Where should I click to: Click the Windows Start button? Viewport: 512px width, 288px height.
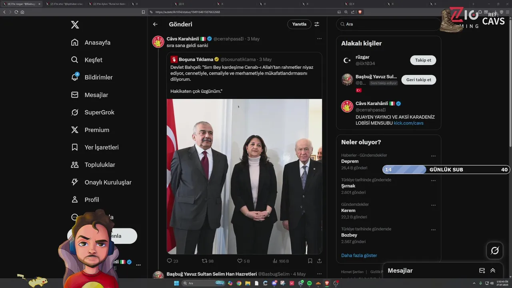point(176,283)
